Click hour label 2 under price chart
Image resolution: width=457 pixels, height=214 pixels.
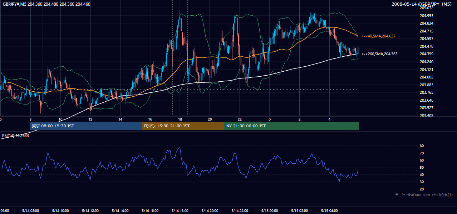300,119
